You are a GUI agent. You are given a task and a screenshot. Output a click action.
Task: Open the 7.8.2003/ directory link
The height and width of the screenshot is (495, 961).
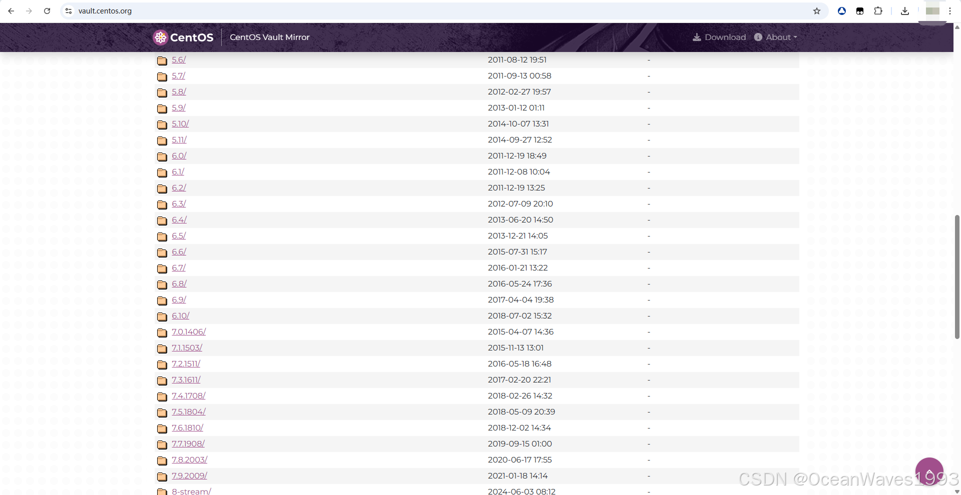190,459
